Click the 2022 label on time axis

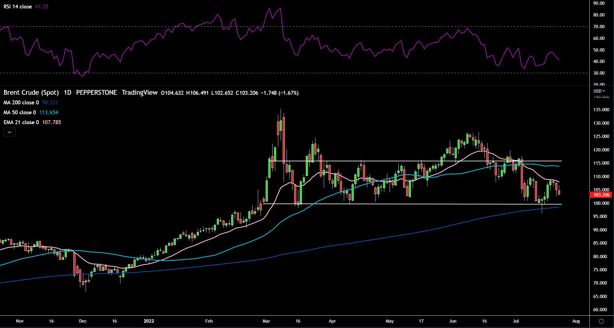(x=149, y=321)
